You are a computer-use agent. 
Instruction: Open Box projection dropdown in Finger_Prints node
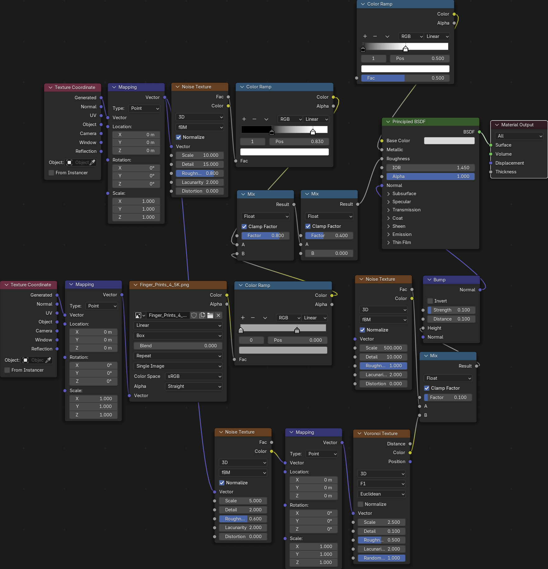tap(178, 336)
